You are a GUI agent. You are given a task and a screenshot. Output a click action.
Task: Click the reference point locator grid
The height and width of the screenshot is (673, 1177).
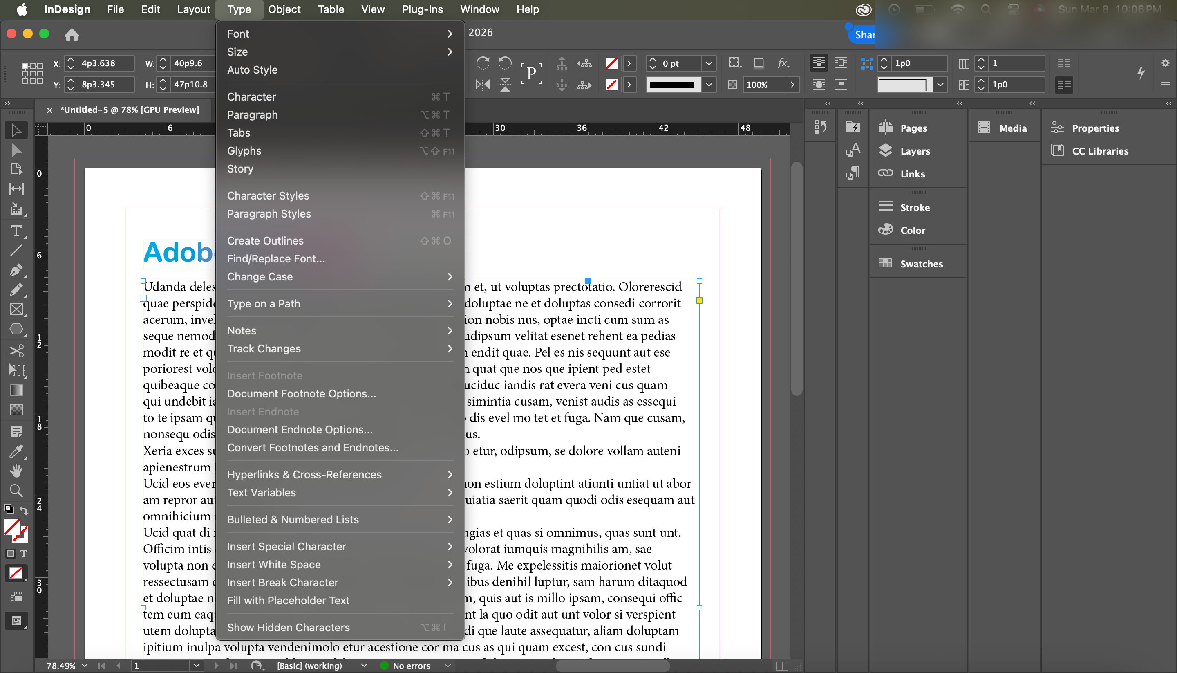coord(32,74)
